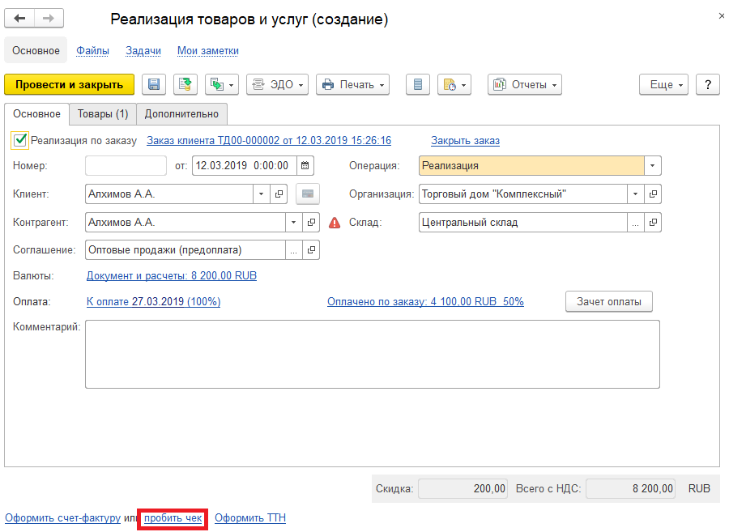Image resolution: width=729 pixels, height=532 pixels.
Task: Open the ЭДО dropdown menu
Action: point(277,84)
